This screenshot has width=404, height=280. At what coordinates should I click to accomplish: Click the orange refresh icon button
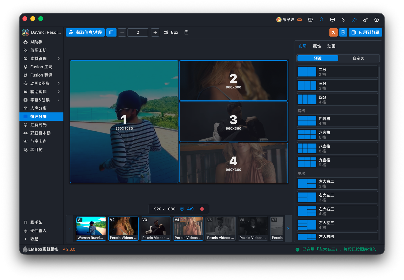[333, 32]
